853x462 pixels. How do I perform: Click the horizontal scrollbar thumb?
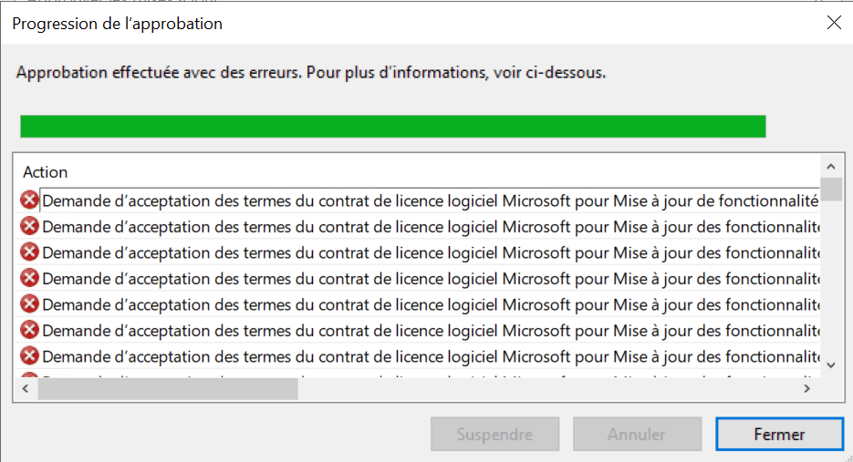click(x=168, y=388)
